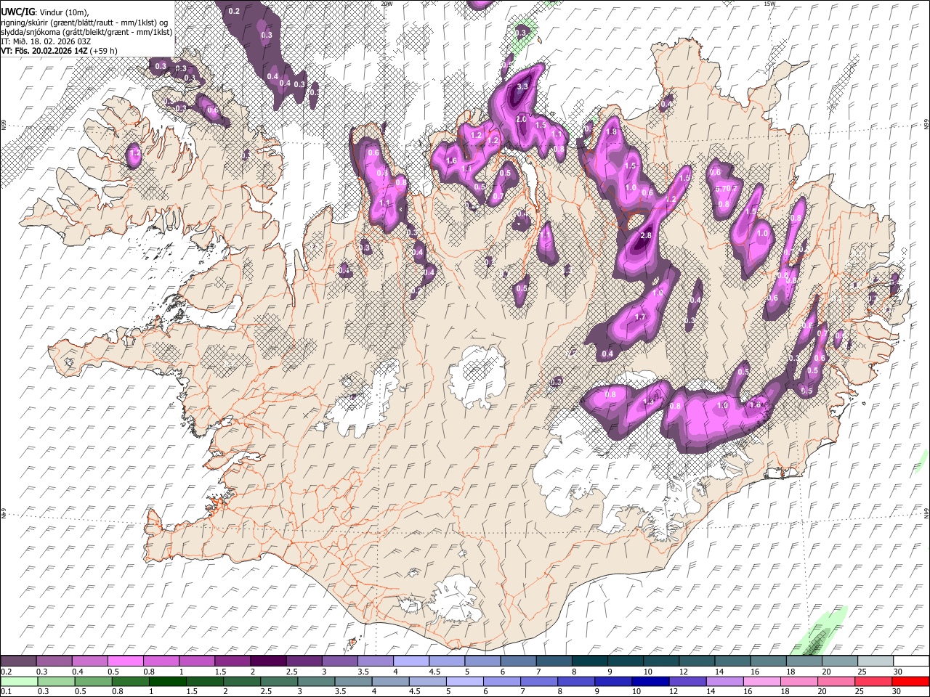930x697 pixels.
Task: Pick lower-scale dark green swatch between 1 and 1.5
Action: tap(166, 681)
